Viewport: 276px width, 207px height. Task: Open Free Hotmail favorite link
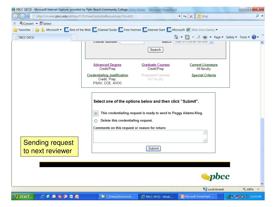coord(130,30)
